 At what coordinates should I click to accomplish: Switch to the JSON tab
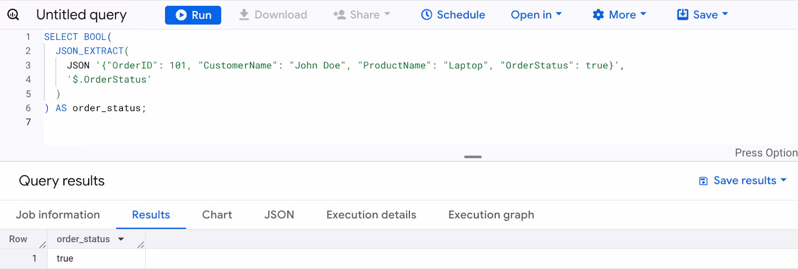[279, 215]
